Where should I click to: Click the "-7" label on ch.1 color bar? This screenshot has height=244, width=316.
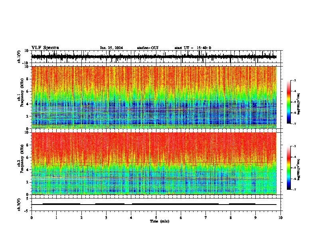(294, 124)
